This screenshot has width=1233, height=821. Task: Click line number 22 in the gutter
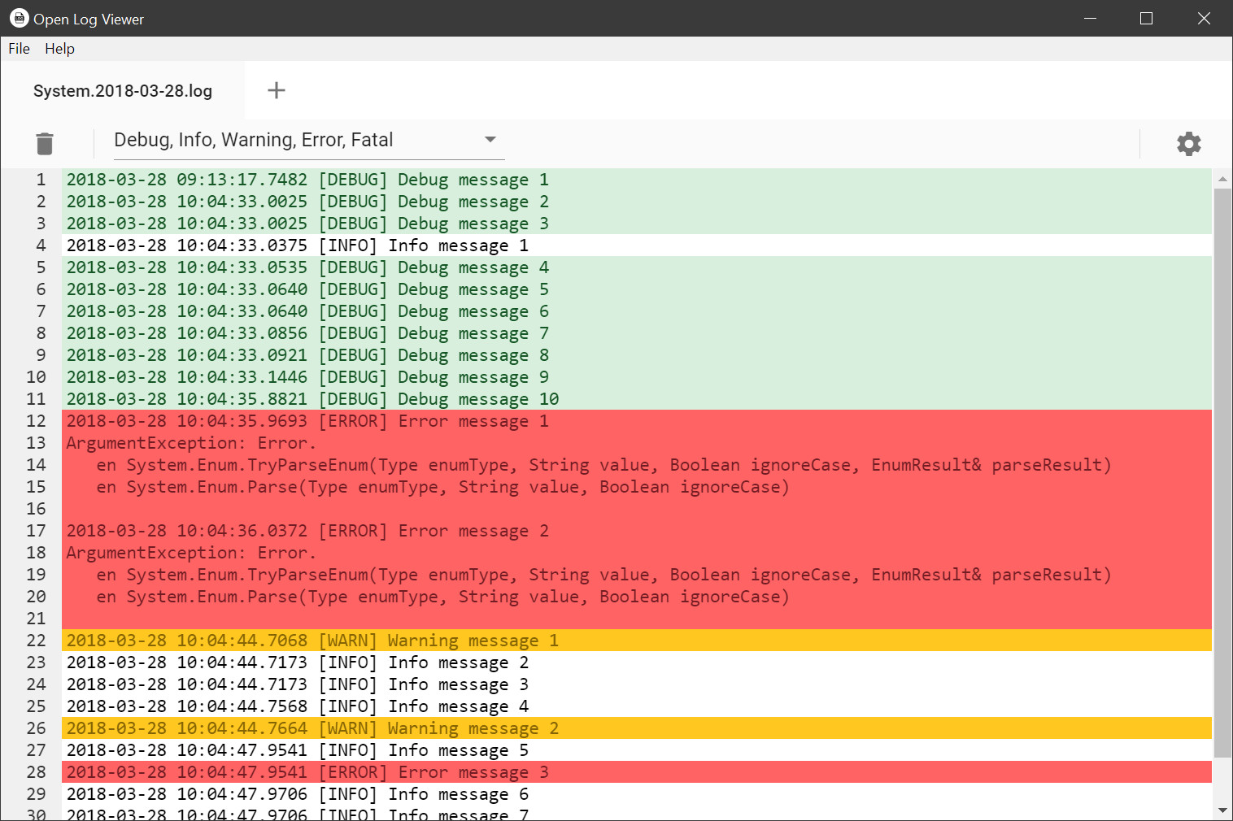tap(37, 641)
